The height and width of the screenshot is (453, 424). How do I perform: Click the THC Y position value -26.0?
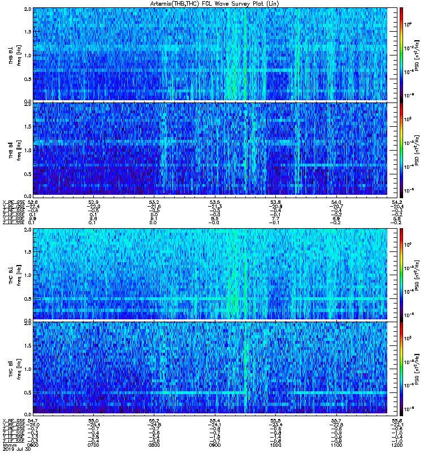33,425
